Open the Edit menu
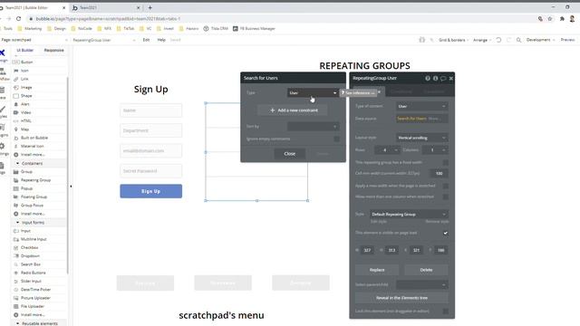The width and height of the screenshot is (580, 326). pos(146,40)
